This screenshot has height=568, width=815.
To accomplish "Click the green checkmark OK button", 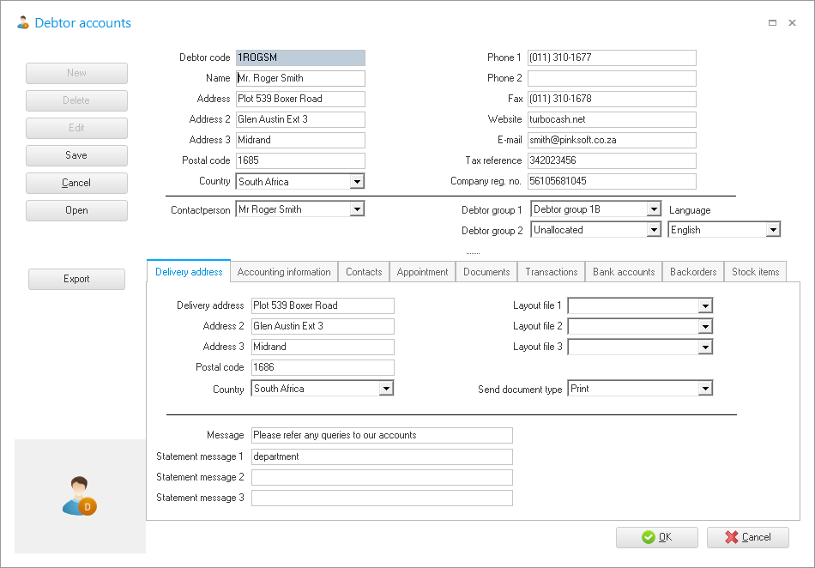I will coord(656,537).
